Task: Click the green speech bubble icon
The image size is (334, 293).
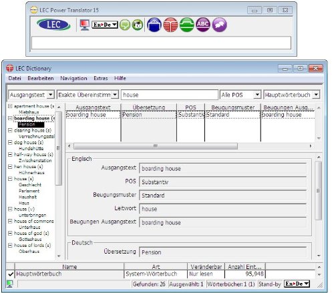Action: point(125,25)
